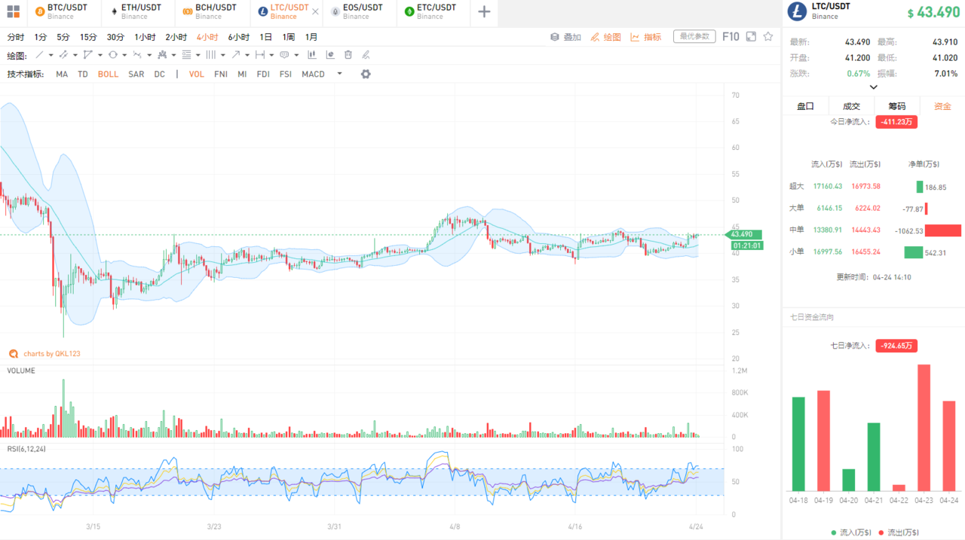The height and width of the screenshot is (540, 965).
Task: Toggle the 叠加 overlay option
Action: 565,37
